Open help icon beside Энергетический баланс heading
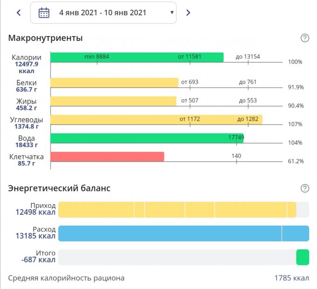The image size is (317, 289). point(305,188)
